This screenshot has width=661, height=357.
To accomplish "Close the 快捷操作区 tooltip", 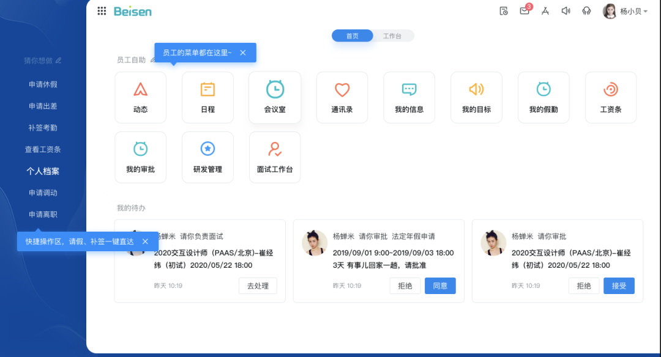I will point(145,241).
